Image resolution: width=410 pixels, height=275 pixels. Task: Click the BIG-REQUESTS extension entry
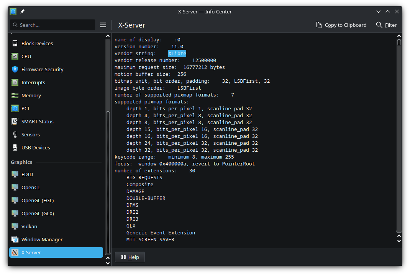pos(144,177)
